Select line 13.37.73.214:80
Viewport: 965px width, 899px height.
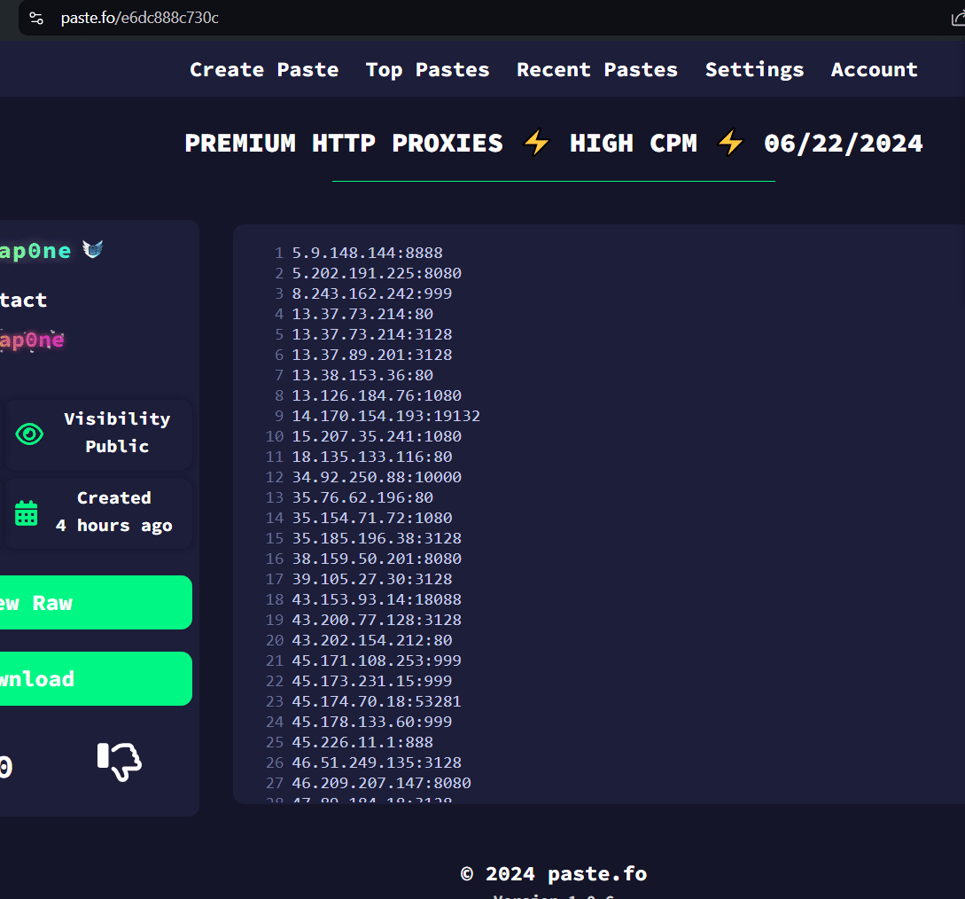[x=362, y=314]
